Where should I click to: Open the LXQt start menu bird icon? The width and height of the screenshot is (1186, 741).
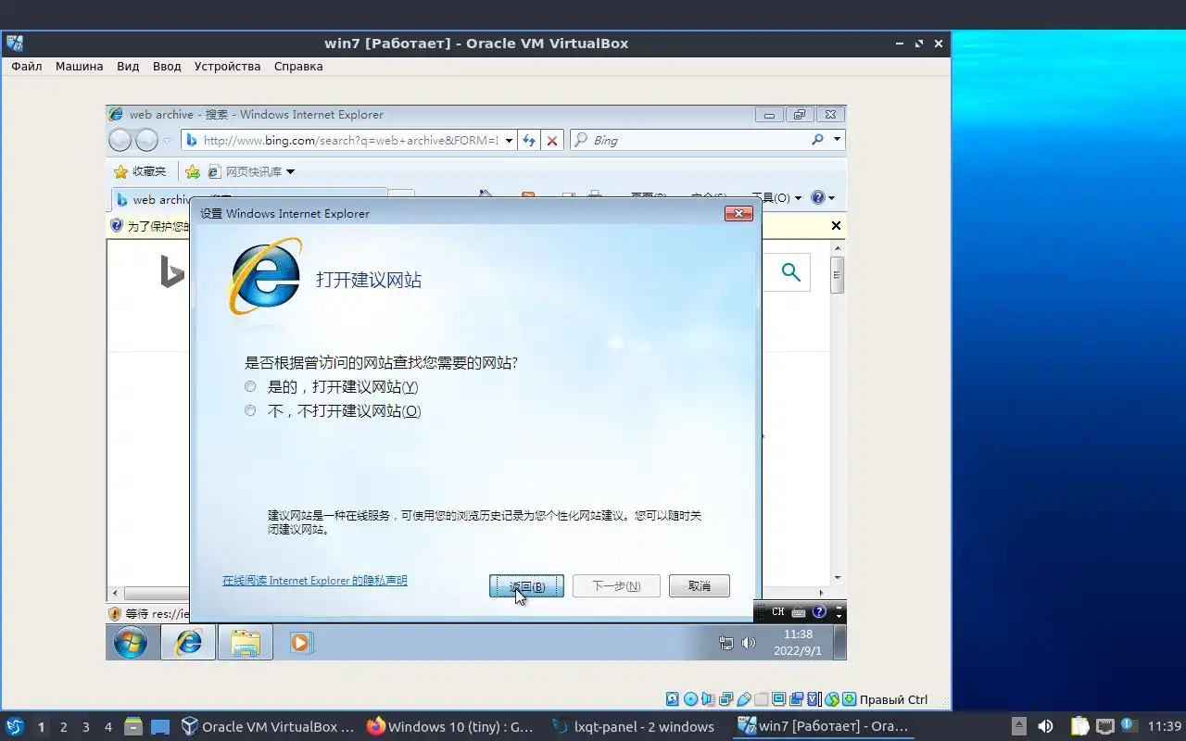(x=15, y=727)
